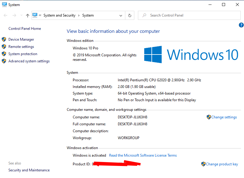
Task: Open the address bar history dropdown
Action: tap(121, 15)
